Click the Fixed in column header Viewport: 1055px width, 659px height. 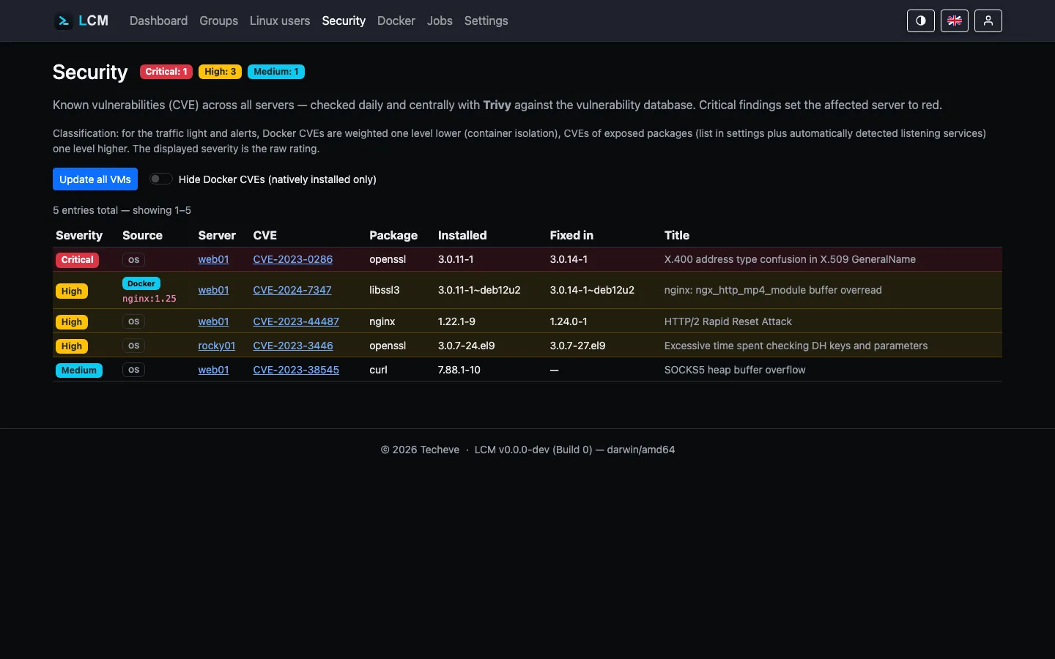[x=571, y=235]
